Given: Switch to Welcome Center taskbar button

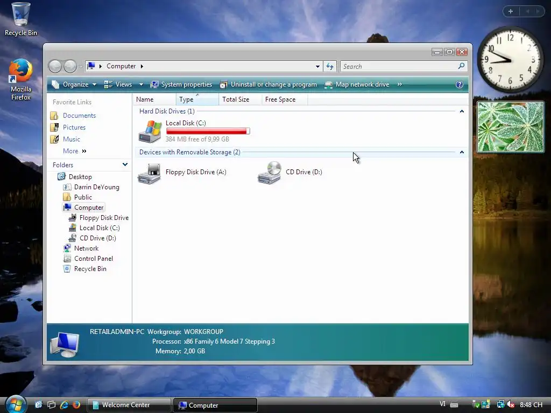Looking at the screenshot, I should coord(129,405).
